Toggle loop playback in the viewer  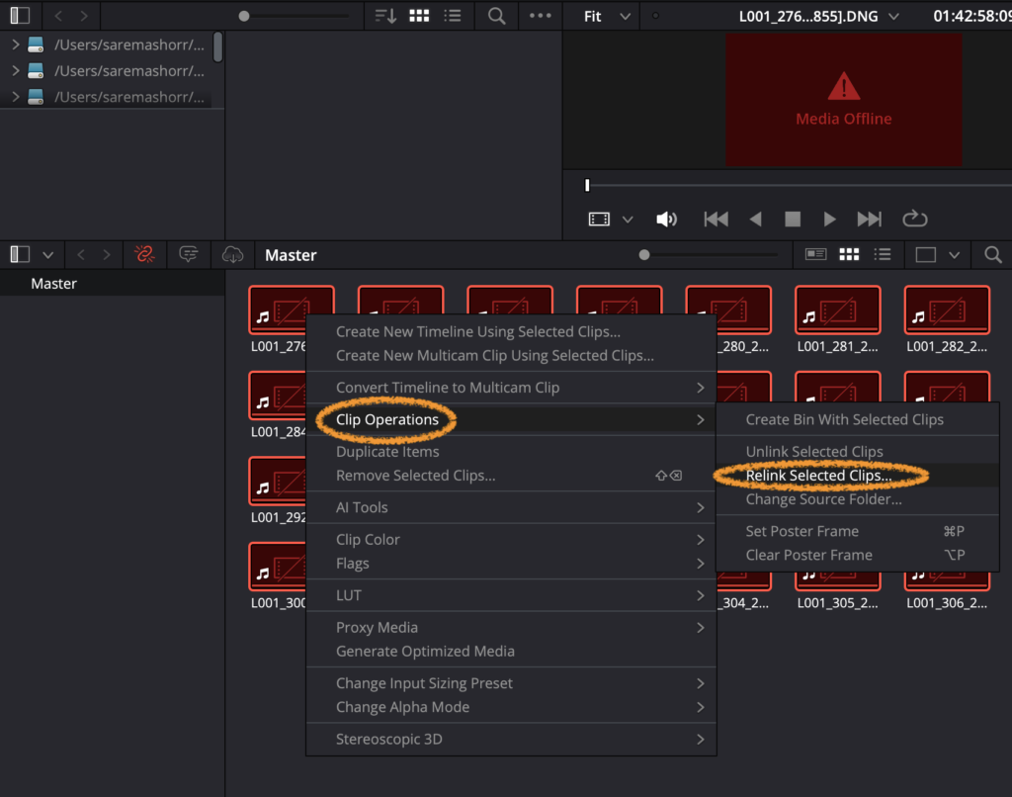914,220
